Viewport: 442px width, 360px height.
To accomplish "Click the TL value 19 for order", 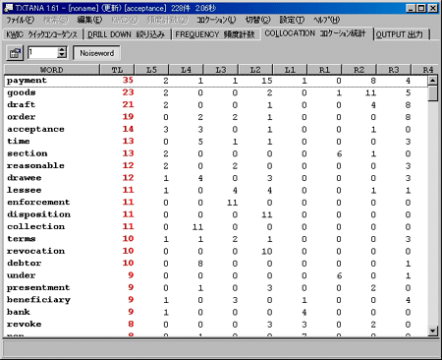I will [x=128, y=117].
